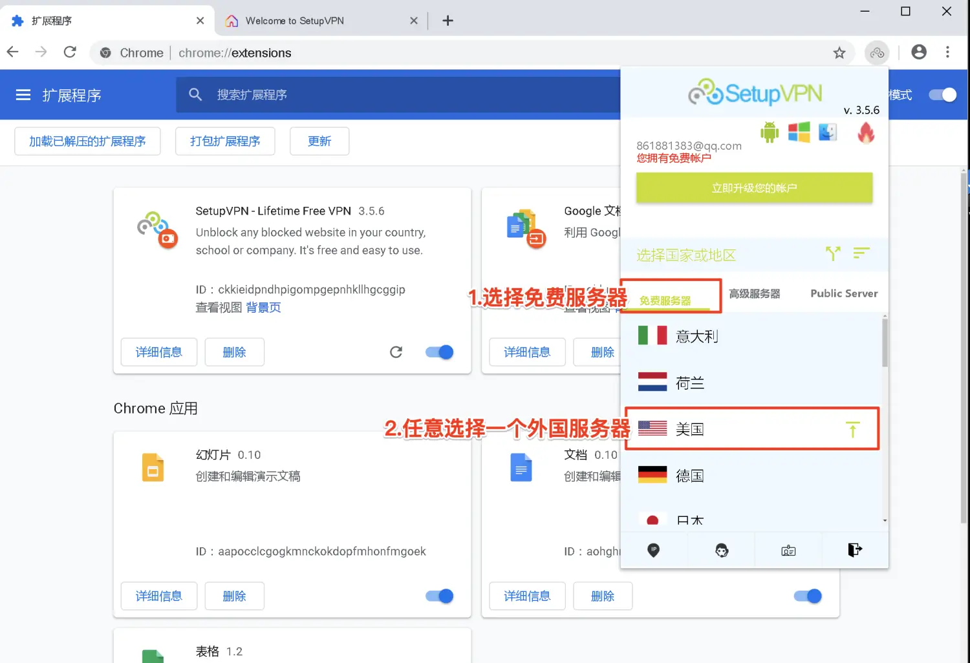Open the support headset icon in popup footer
The width and height of the screenshot is (970, 663).
pyautogui.click(x=722, y=550)
